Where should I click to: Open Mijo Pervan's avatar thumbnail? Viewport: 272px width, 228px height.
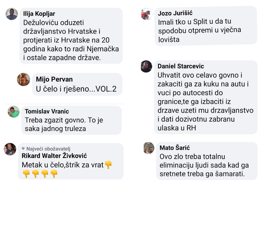click(x=23, y=79)
